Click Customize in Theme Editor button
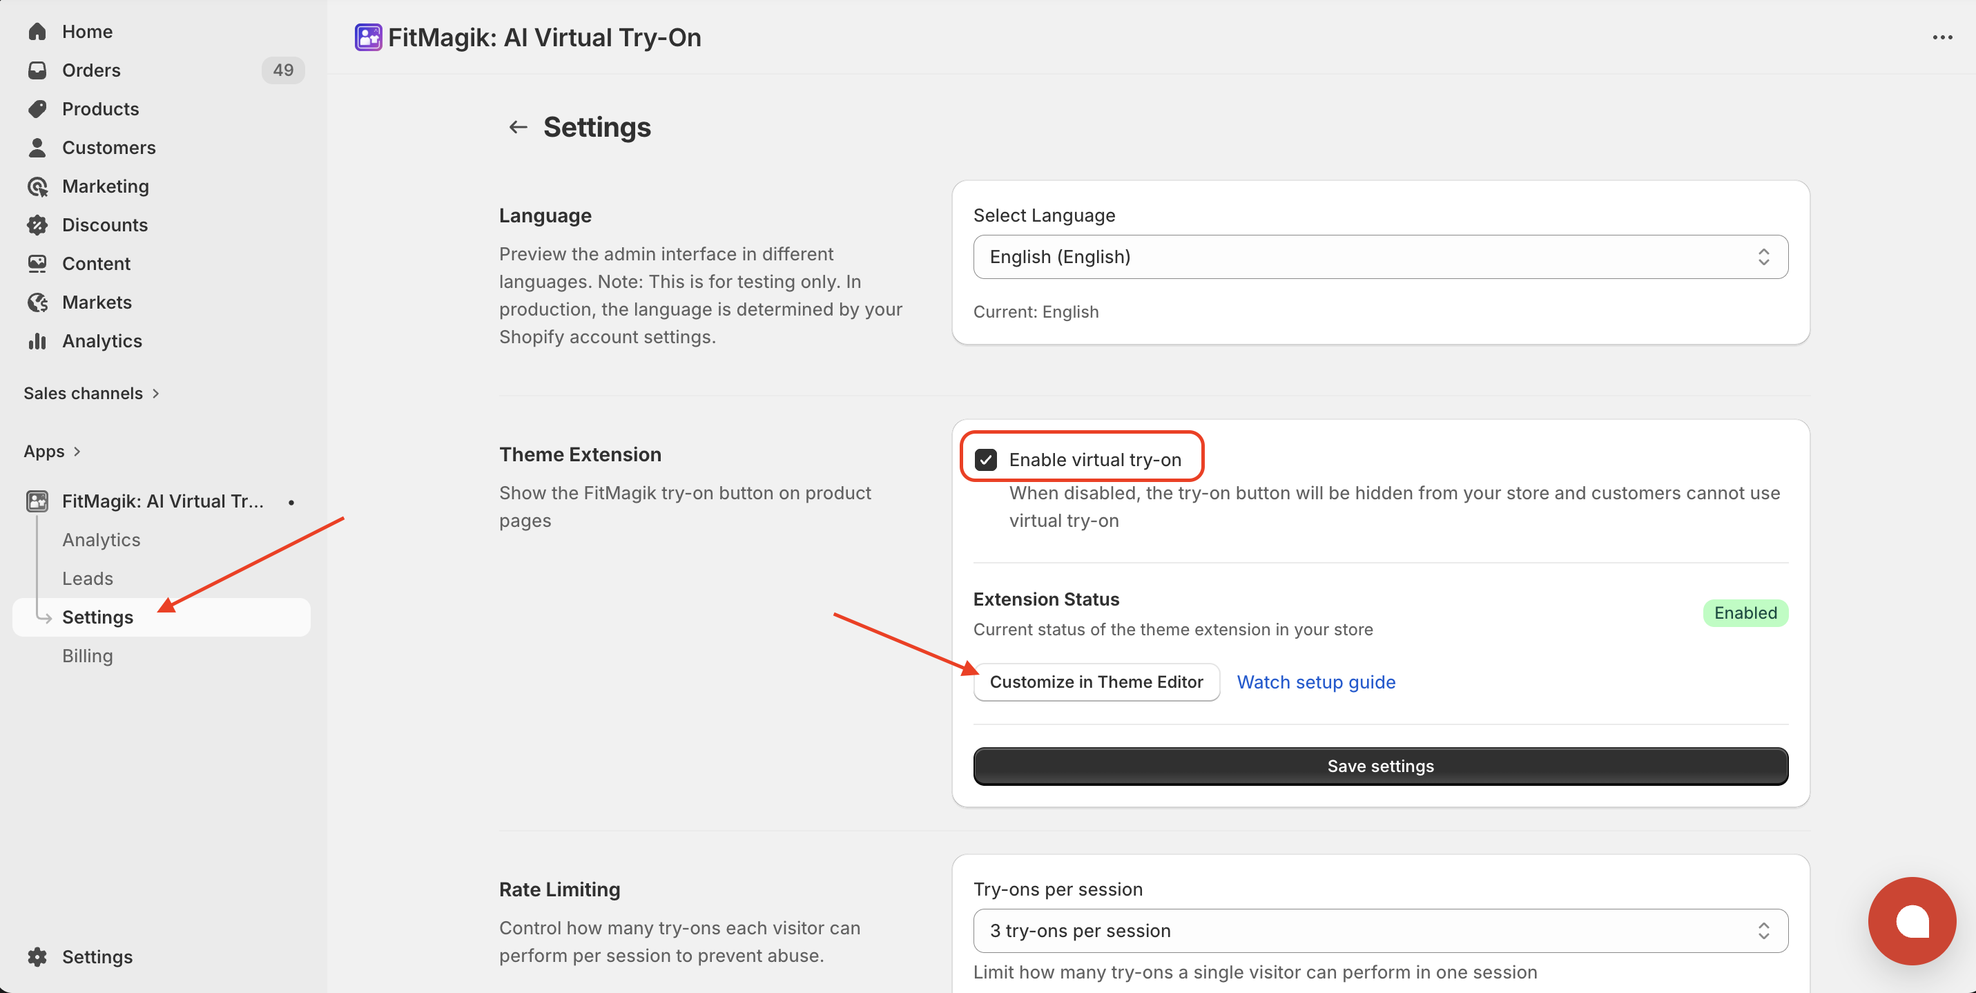1976x993 pixels. 1096,682
